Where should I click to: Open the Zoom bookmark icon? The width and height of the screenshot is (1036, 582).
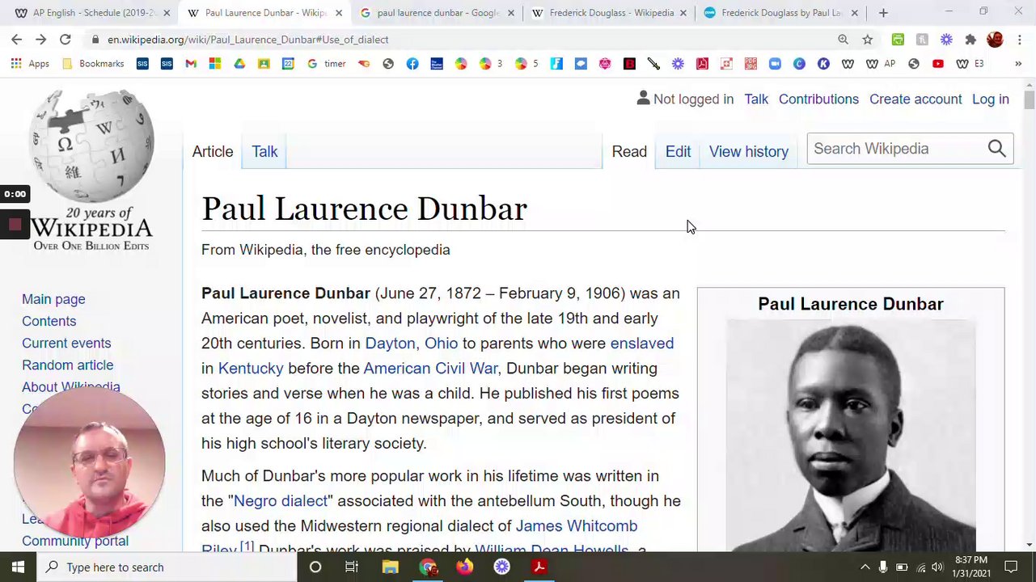click(x=775, y=64)
